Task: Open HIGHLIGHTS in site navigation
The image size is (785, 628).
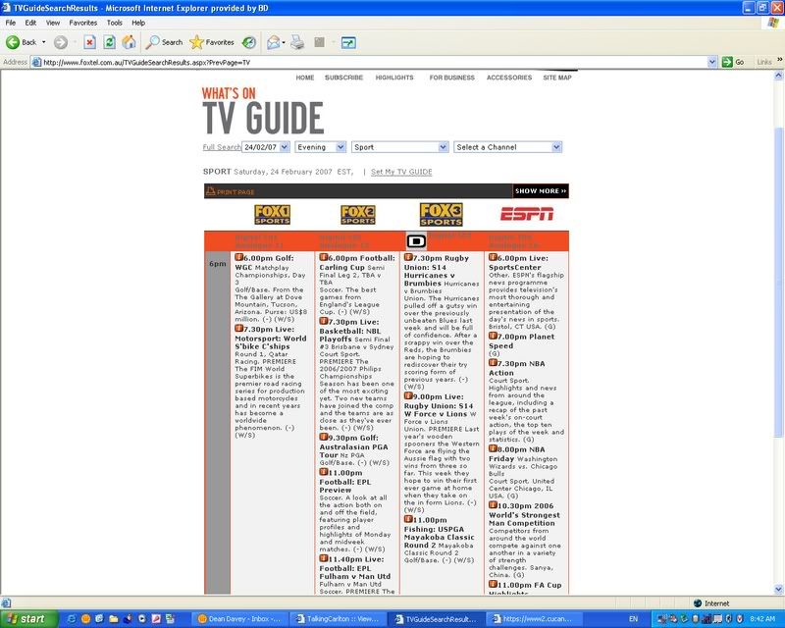Action: [x=394, y=78]
